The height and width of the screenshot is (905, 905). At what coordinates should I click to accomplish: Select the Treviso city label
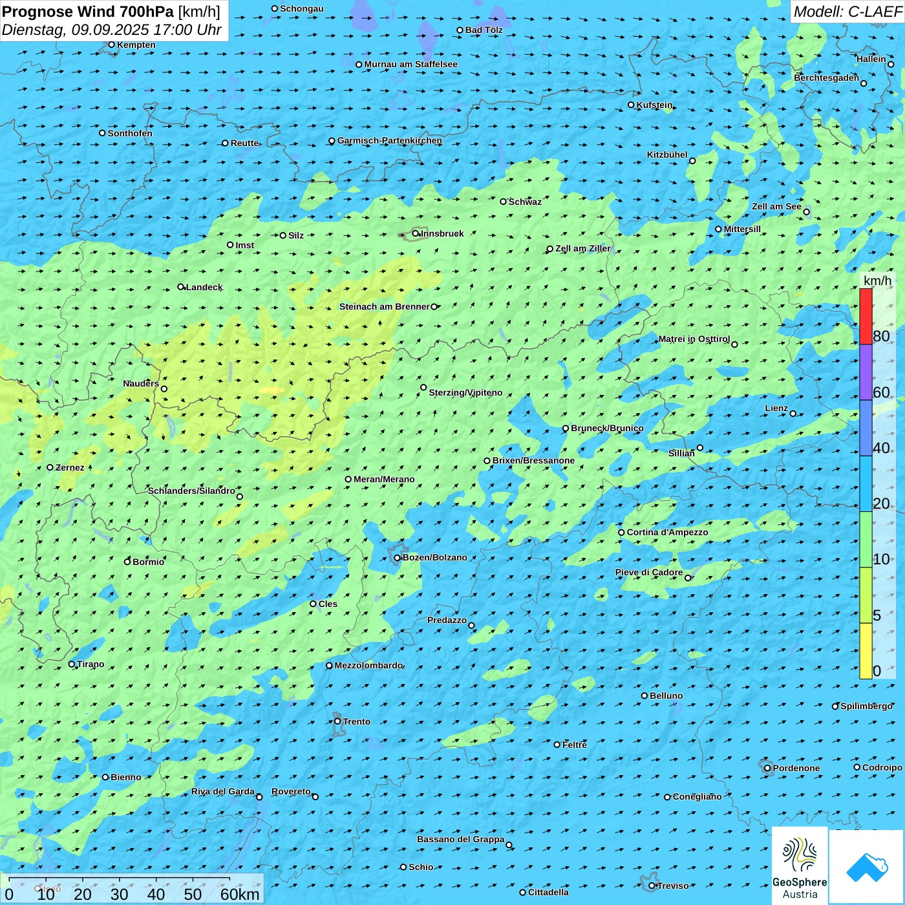(673, 886)
